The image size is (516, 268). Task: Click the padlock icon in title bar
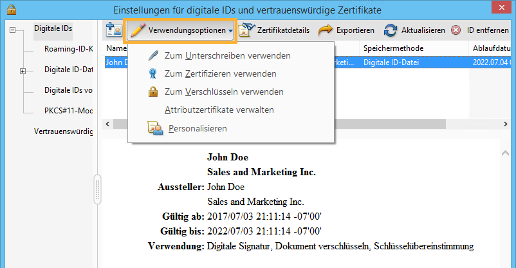[x=12, y=10]
